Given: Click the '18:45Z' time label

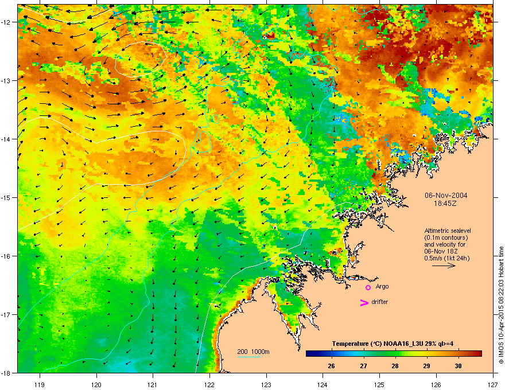Looking at the screenshot, I should pyautogui.click(x=445, y=204).
